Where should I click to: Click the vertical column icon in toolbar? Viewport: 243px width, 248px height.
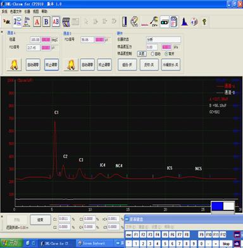(x=125, y=22)
